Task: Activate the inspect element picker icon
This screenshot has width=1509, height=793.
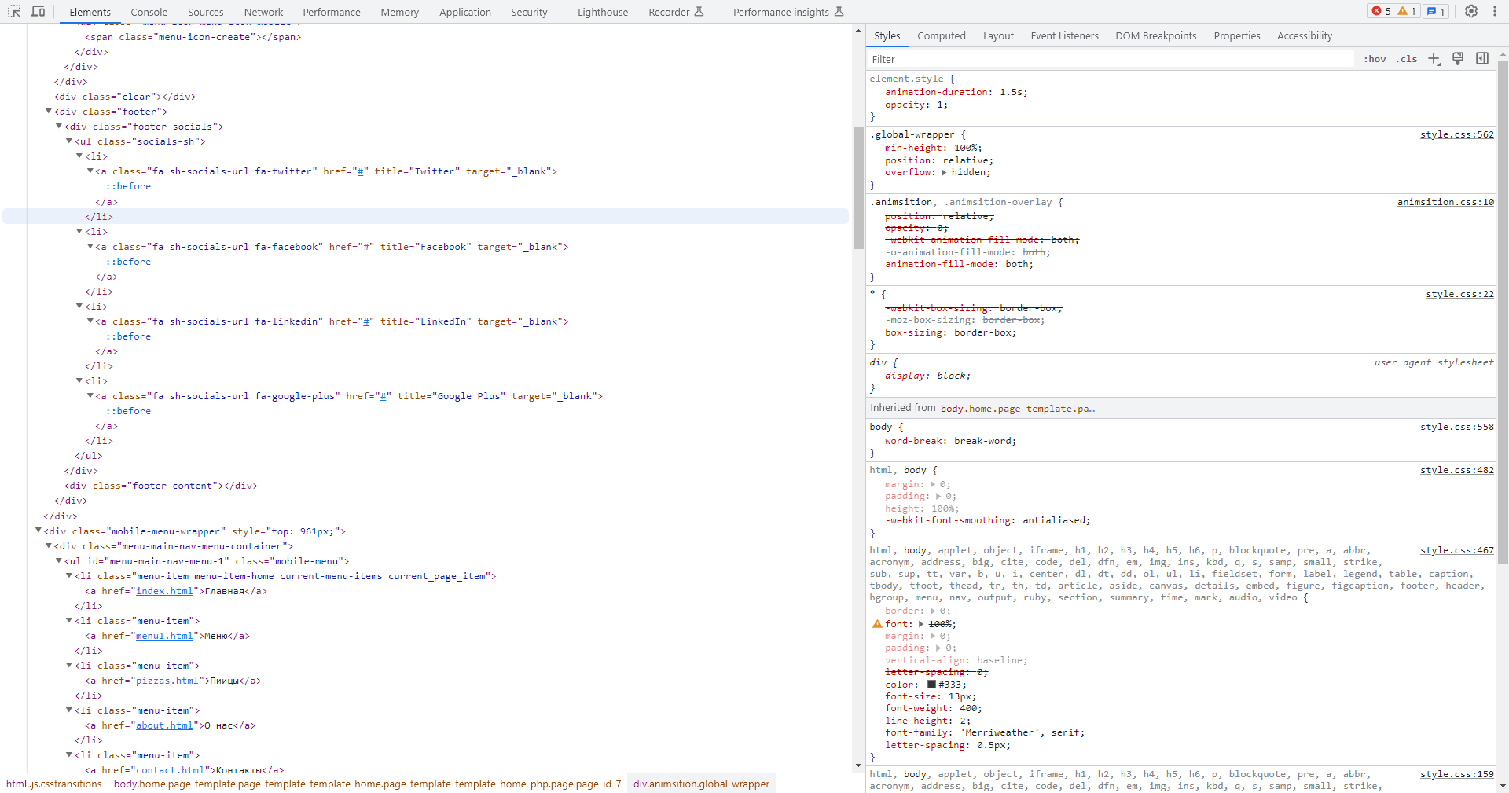Action: pos(14,12)
